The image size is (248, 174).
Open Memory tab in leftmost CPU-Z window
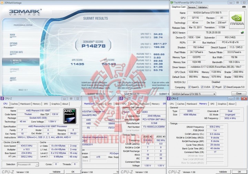click(x=37, y=104)
